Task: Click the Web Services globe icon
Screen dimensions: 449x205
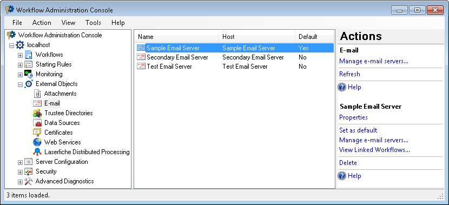Action: 37,142
